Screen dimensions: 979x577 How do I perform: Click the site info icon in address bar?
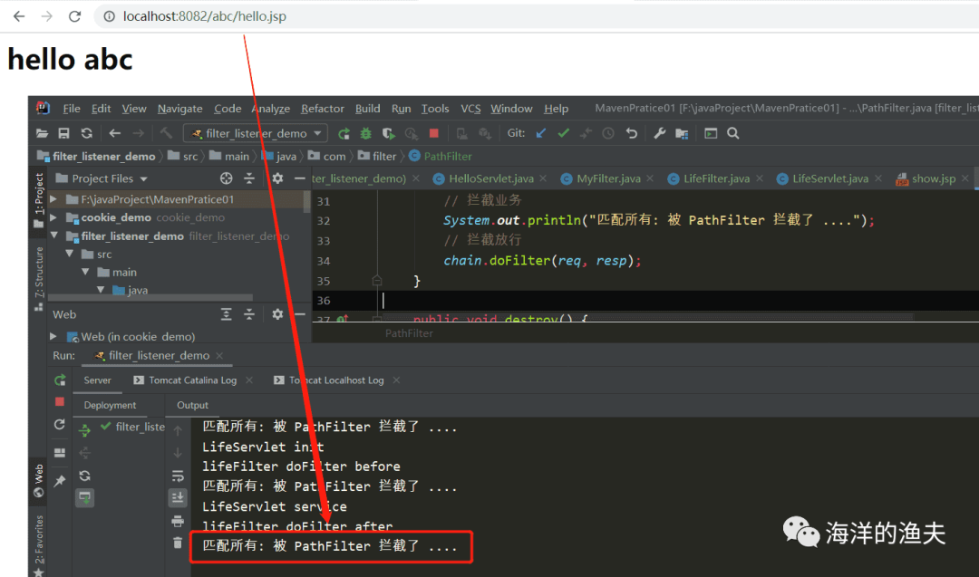tap(110, 16)
